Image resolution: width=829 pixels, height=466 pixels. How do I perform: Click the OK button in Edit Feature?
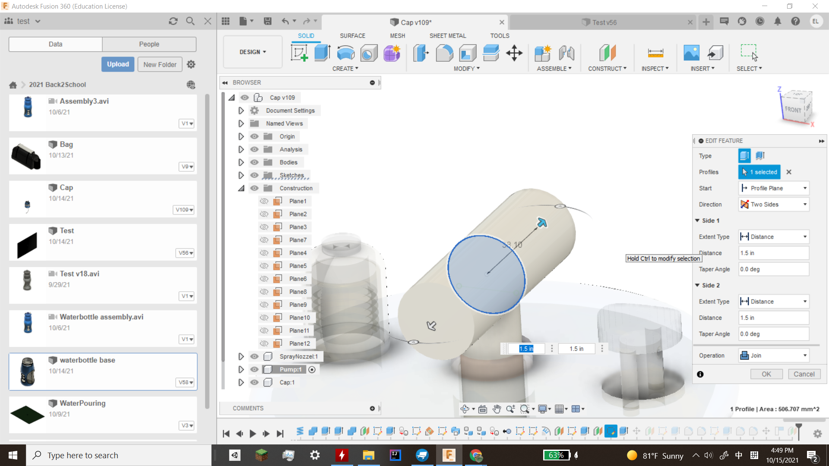click(766, 374)
